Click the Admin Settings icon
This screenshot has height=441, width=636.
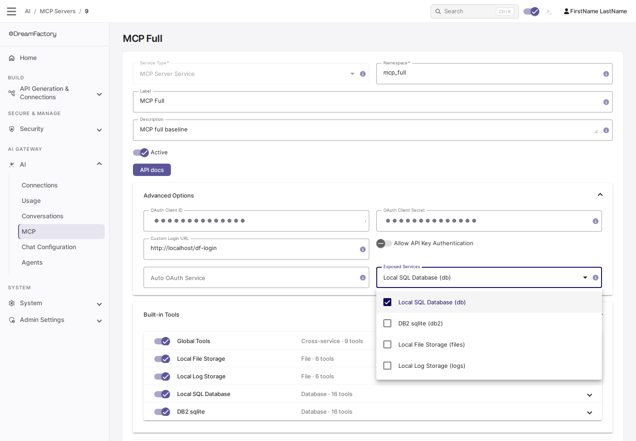click(12, 320)
